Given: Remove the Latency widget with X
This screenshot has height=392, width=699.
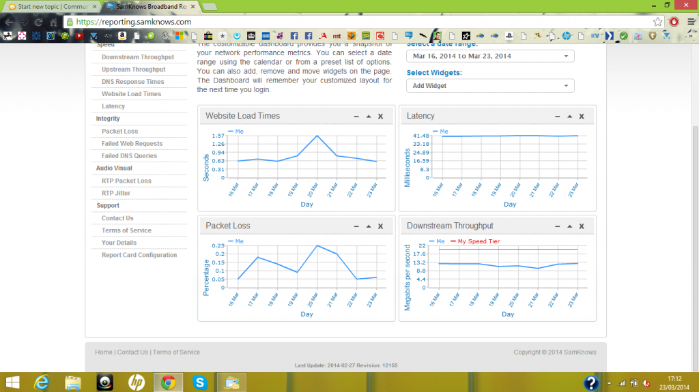Looking at the screenshot, I should click(x=582, y=117).
